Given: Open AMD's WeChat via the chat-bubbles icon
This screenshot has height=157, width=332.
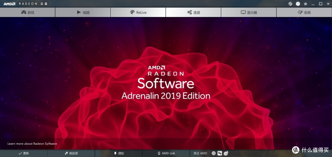Looking at the screenshot, I should 220,153.
